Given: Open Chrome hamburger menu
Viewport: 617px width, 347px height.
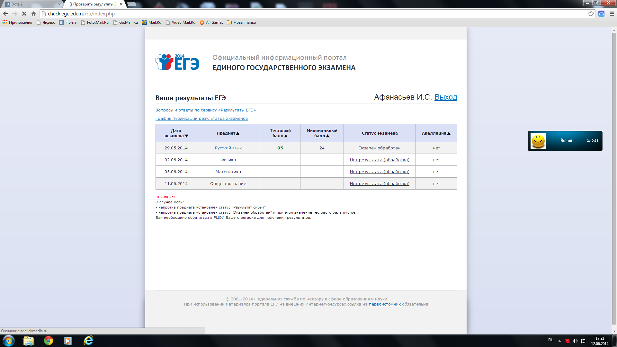Looking at the screenshot, I should pyautogui.click(x=612, y=14).
